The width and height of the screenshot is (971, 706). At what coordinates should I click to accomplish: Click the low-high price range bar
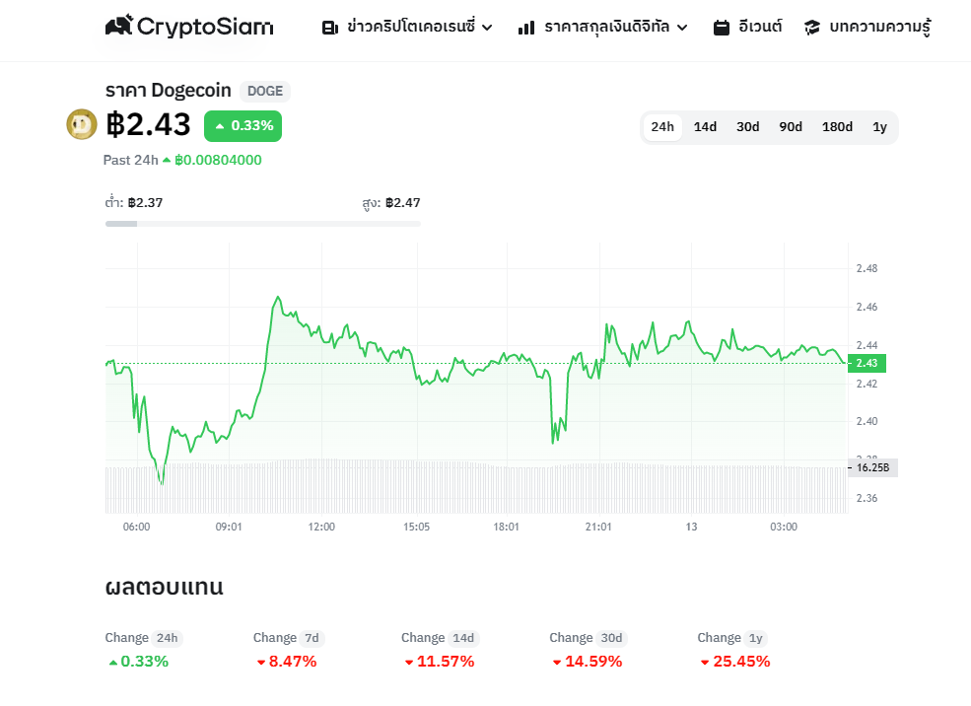(262, 224)
